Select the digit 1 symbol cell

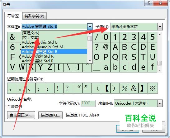pos(115,37)
